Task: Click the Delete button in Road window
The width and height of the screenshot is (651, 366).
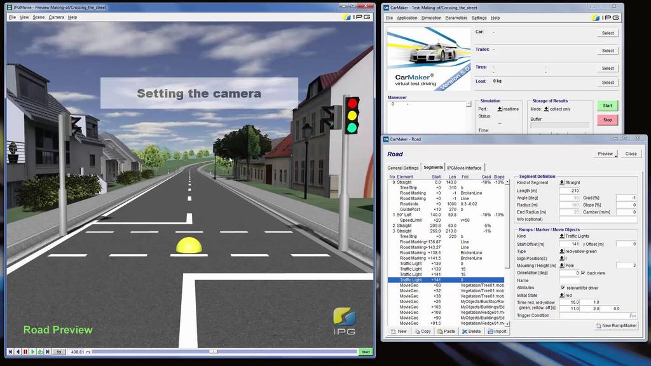Action: pos(471,331)
